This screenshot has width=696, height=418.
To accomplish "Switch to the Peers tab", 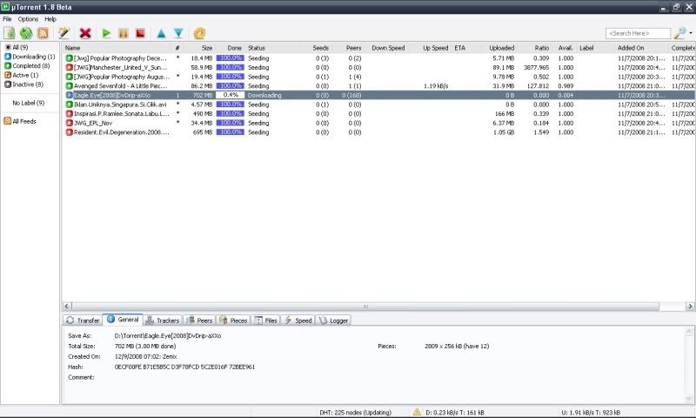I will (199, 320).
